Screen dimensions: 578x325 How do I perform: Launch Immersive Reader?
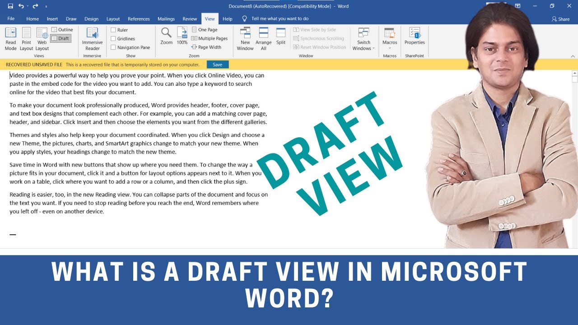pyautogui.click(x=92, y=39)
